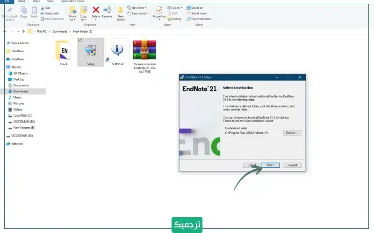Click Edit in the Open group
Image resolution: width=374 pixels, height=233 pixels.
click(x=173, y=14)
